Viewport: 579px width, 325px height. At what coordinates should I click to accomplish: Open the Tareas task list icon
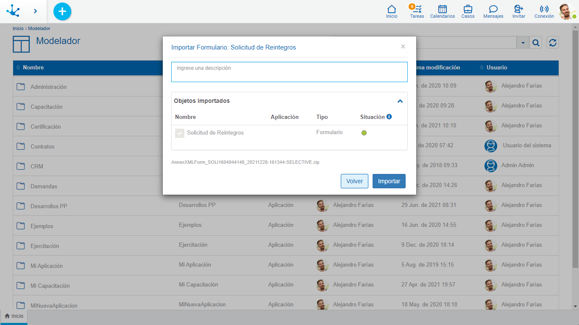tap(417, 11)
